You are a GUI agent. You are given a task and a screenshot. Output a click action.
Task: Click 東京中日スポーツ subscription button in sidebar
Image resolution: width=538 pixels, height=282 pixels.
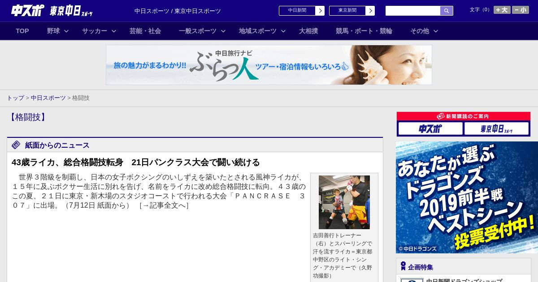(x=496, y=129)
